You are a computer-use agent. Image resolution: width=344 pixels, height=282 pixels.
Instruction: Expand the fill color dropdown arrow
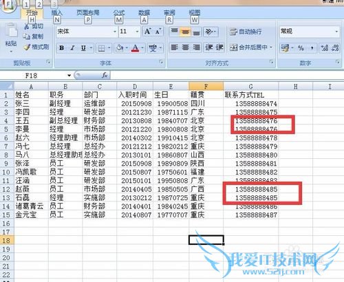point(127,48)
